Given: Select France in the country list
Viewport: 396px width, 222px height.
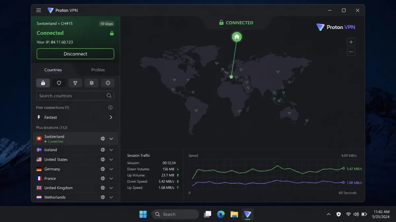Looking at the screenshot, I should 75,178.
